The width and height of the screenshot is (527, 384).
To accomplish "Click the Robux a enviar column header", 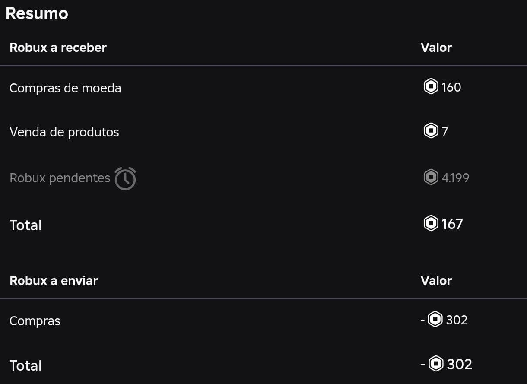I will click(54, 281).
